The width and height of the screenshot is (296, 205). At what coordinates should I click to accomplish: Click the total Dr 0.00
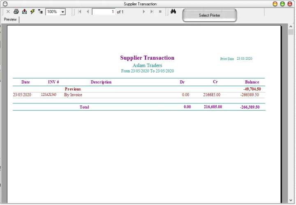187,107
